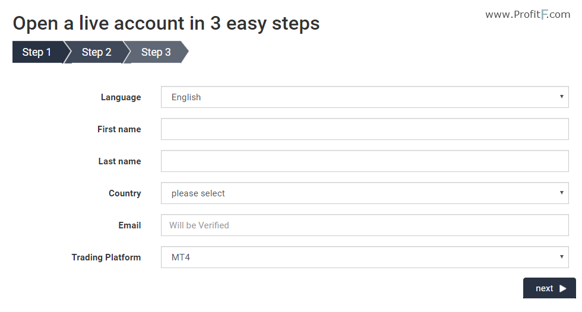Open the Country please select dropdown

[365, 193]
